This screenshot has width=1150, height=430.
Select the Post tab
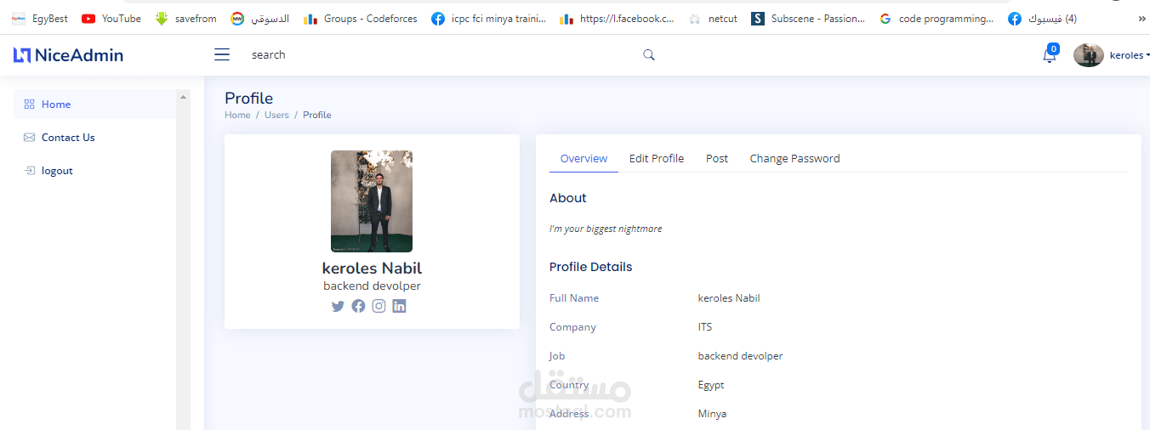[x=717, y=159]
